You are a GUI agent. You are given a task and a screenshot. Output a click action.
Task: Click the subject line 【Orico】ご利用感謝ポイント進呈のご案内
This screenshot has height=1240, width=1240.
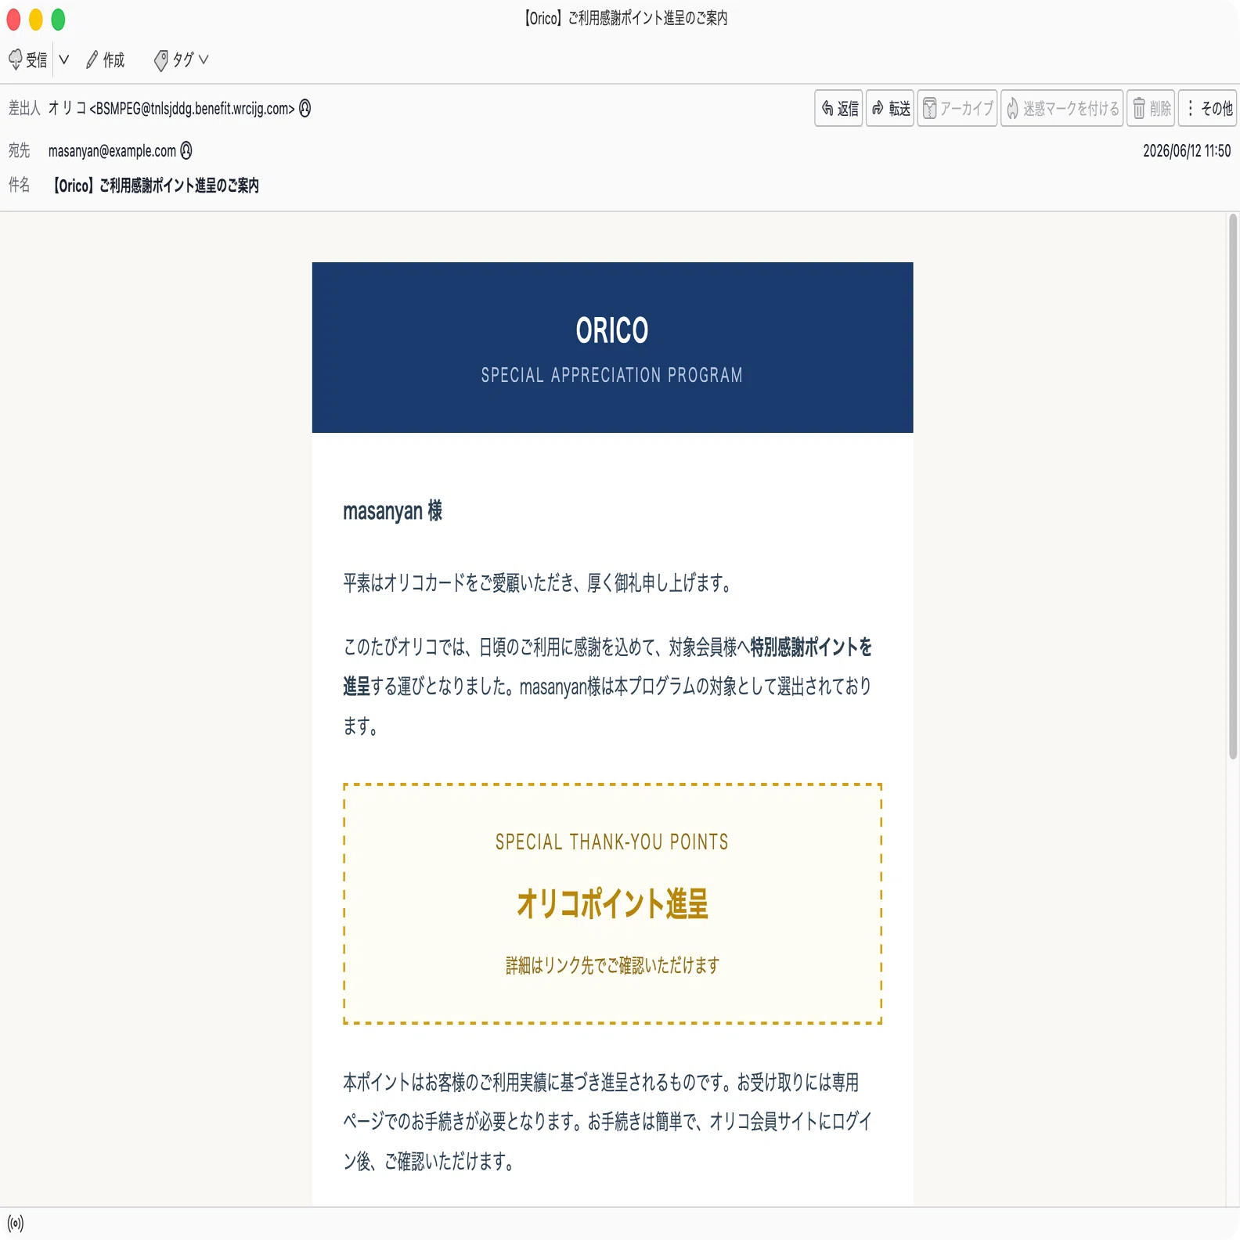click(155, 186)
